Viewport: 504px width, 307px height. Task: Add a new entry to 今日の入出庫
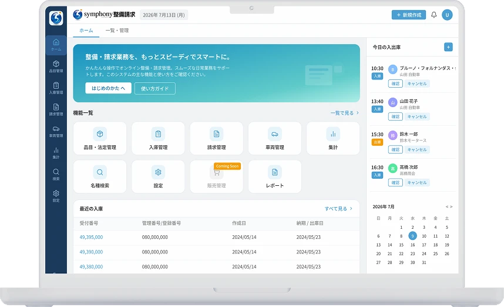point(448,47)
